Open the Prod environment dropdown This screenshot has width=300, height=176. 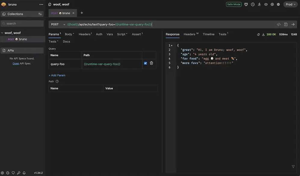click(x=290, y=4)
